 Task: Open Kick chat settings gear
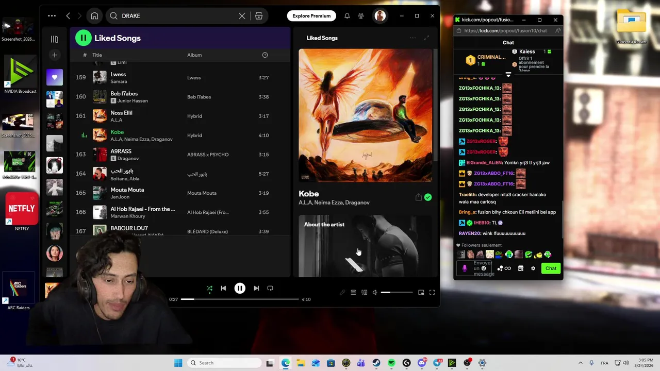pyautogui.click(x=533, y=268)
